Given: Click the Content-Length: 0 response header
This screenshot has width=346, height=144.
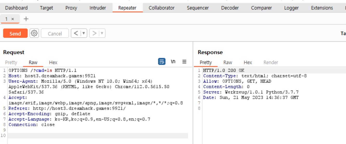Looking at the screenshot, I should click(226, 87).
